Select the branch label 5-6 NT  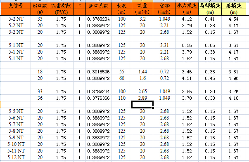pyautogui.click(x=16, y=118)
